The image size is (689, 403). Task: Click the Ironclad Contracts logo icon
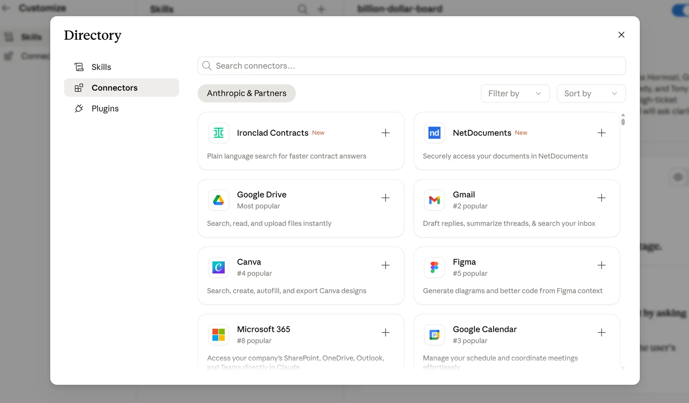tap(219, 133)
